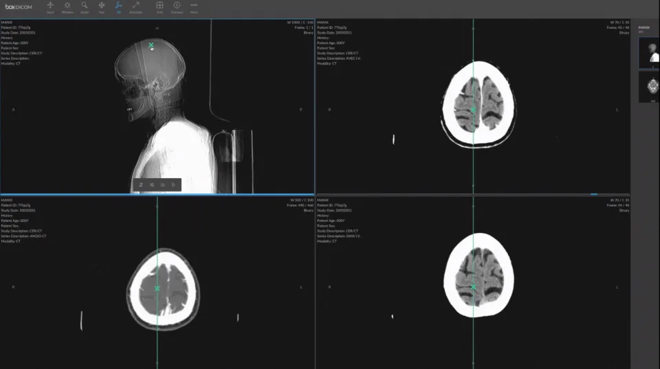660x369 pixels.
Task: Click the frame progress bar under AVEC I.V. viewport
Action: tap(473, 194)
